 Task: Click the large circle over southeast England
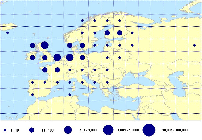(x=57, y=57)
